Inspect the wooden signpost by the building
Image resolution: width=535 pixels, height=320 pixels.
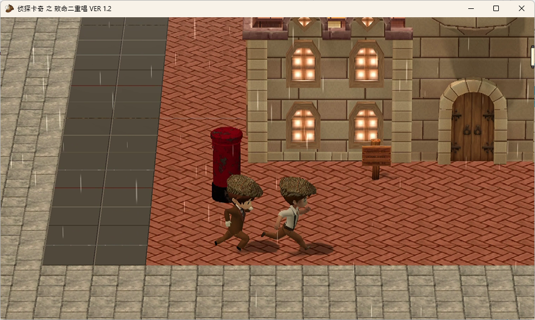coord(376,159)
